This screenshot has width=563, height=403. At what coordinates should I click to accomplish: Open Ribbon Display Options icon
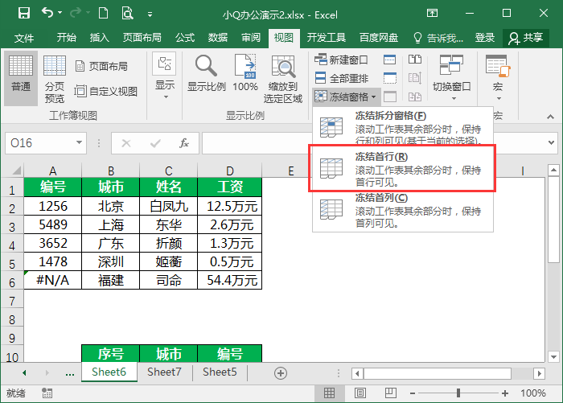tap(432, 14)
